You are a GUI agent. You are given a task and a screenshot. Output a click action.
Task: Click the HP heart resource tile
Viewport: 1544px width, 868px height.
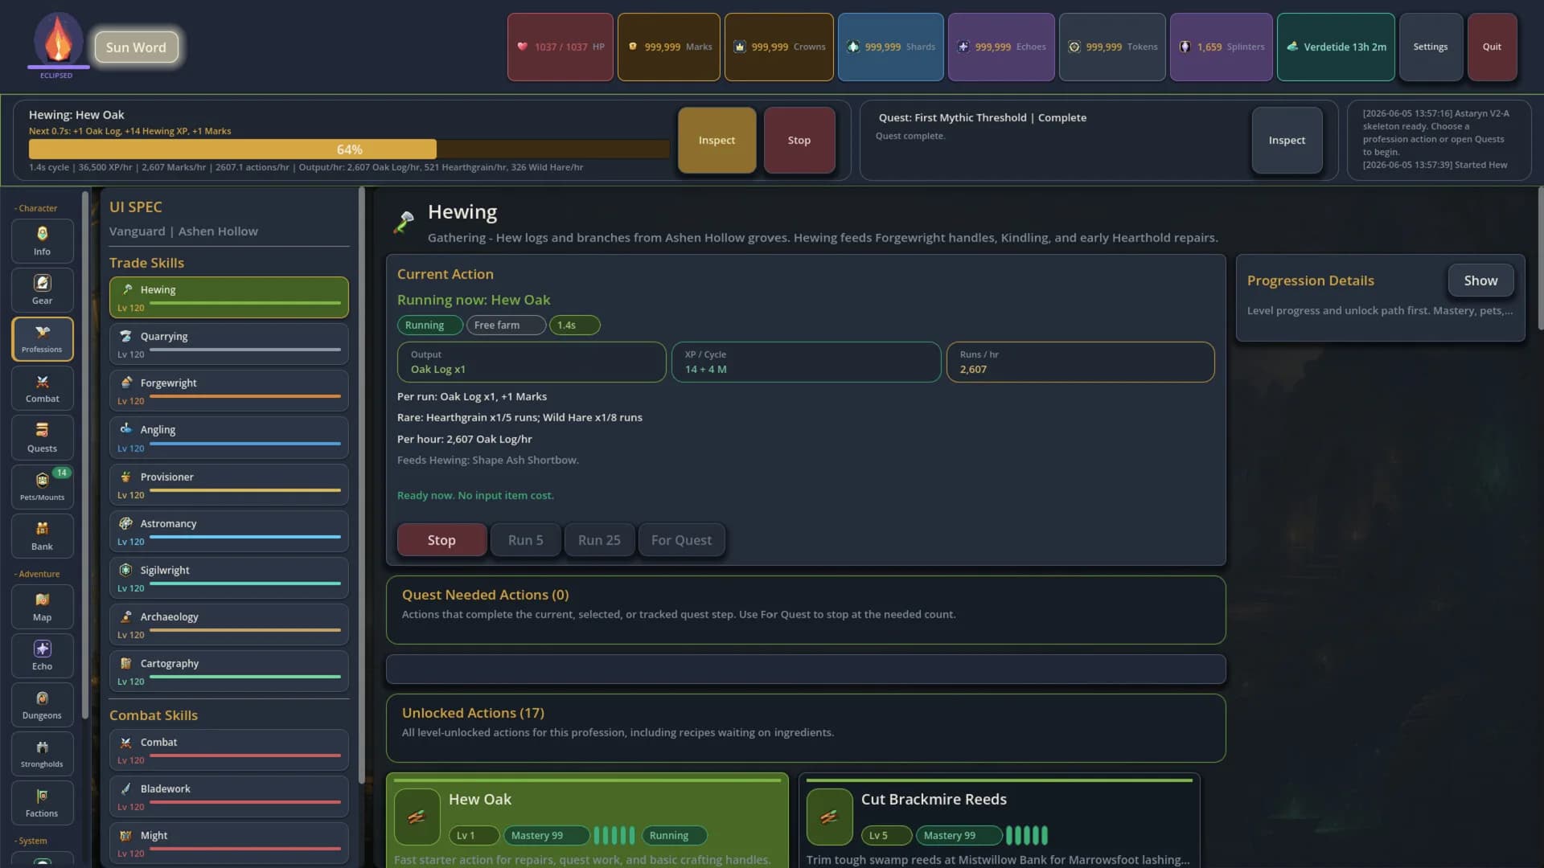(x=561, y=47)
